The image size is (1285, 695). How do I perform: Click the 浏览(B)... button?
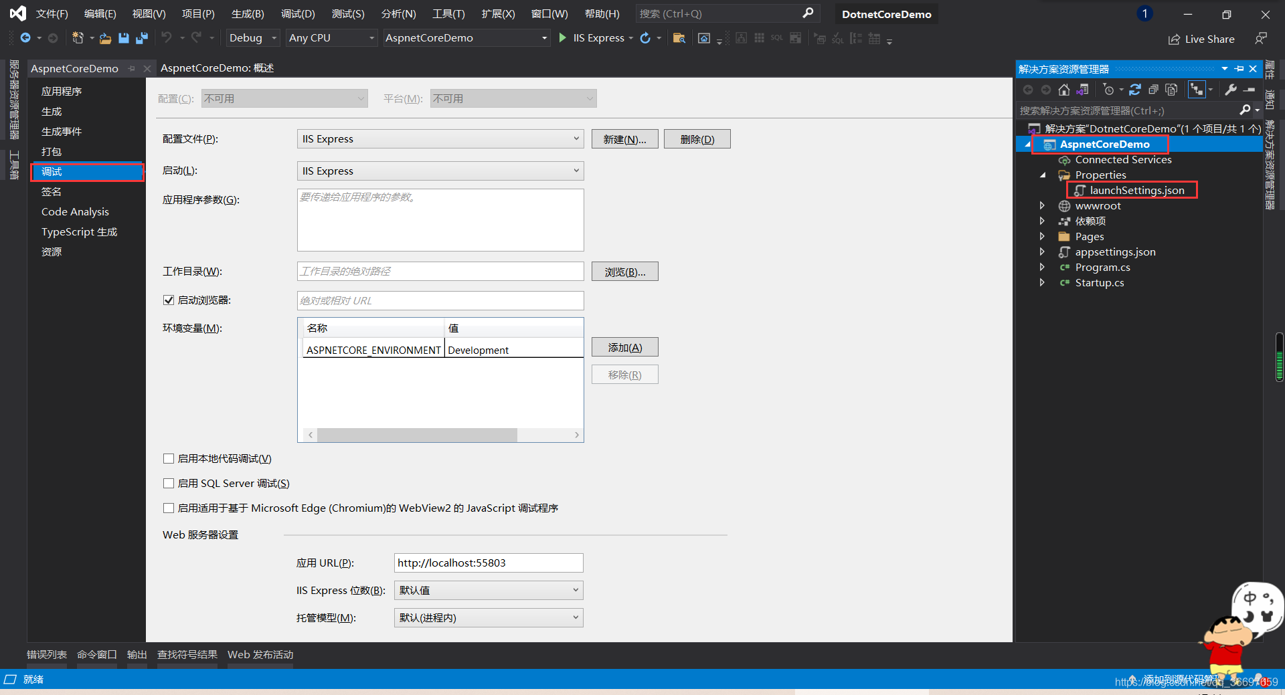click(625, 272)
